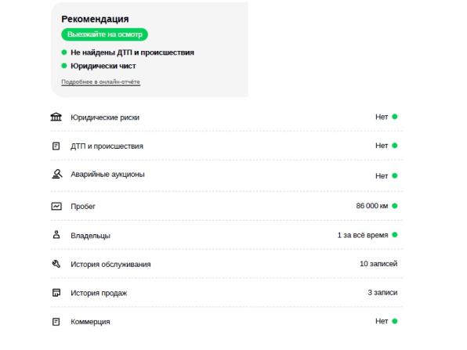Click the Рекомендация heading
This screenshot has height=350, width=467.
[x=95, y=19]
